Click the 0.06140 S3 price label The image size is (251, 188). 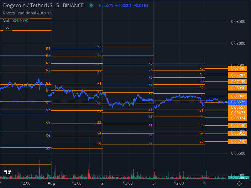point(238,126)
